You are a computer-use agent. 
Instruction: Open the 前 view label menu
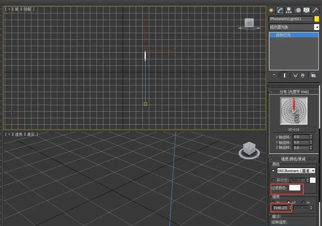17,9
